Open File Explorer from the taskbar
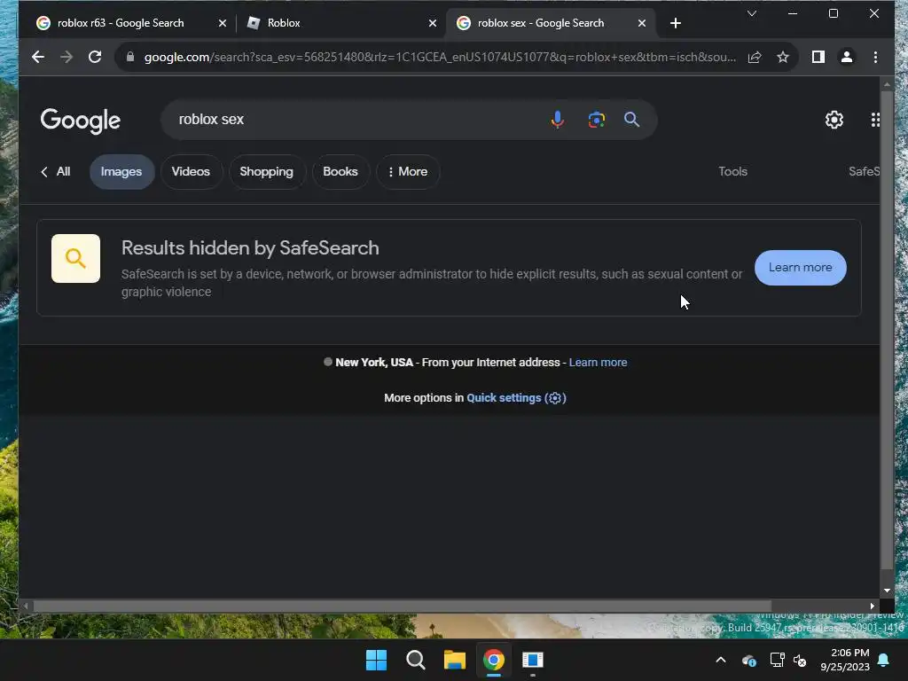Image resolution: width=908 pixels, height=681 pixels. tap(455, 660)
